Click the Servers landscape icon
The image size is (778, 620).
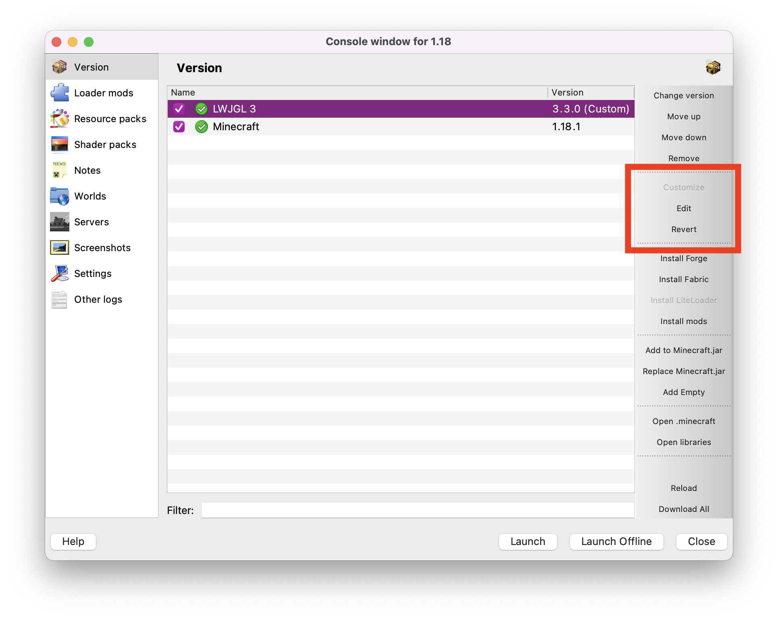coord(60,222)
